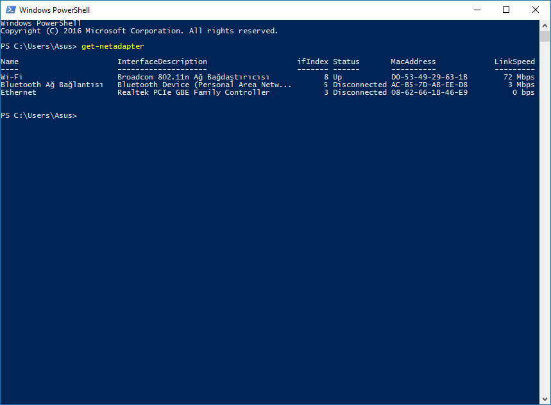Click the 'Up' status value
The image size is (551, 405).
click(337, 77)
